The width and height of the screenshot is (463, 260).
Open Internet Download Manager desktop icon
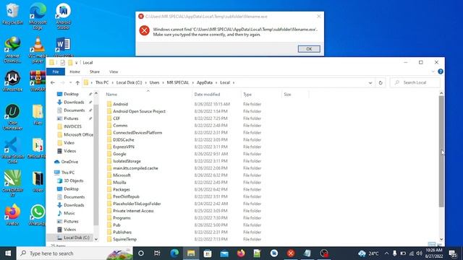[12, 49]
